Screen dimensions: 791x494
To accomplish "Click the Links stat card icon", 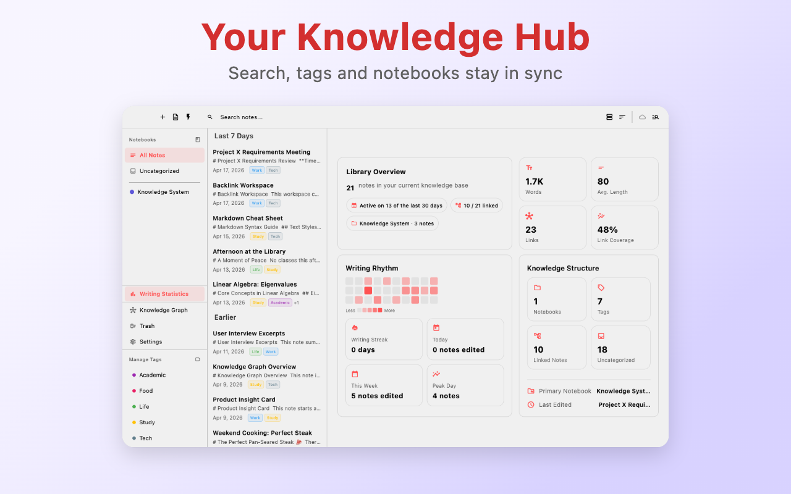I will (x=529, y=216).
